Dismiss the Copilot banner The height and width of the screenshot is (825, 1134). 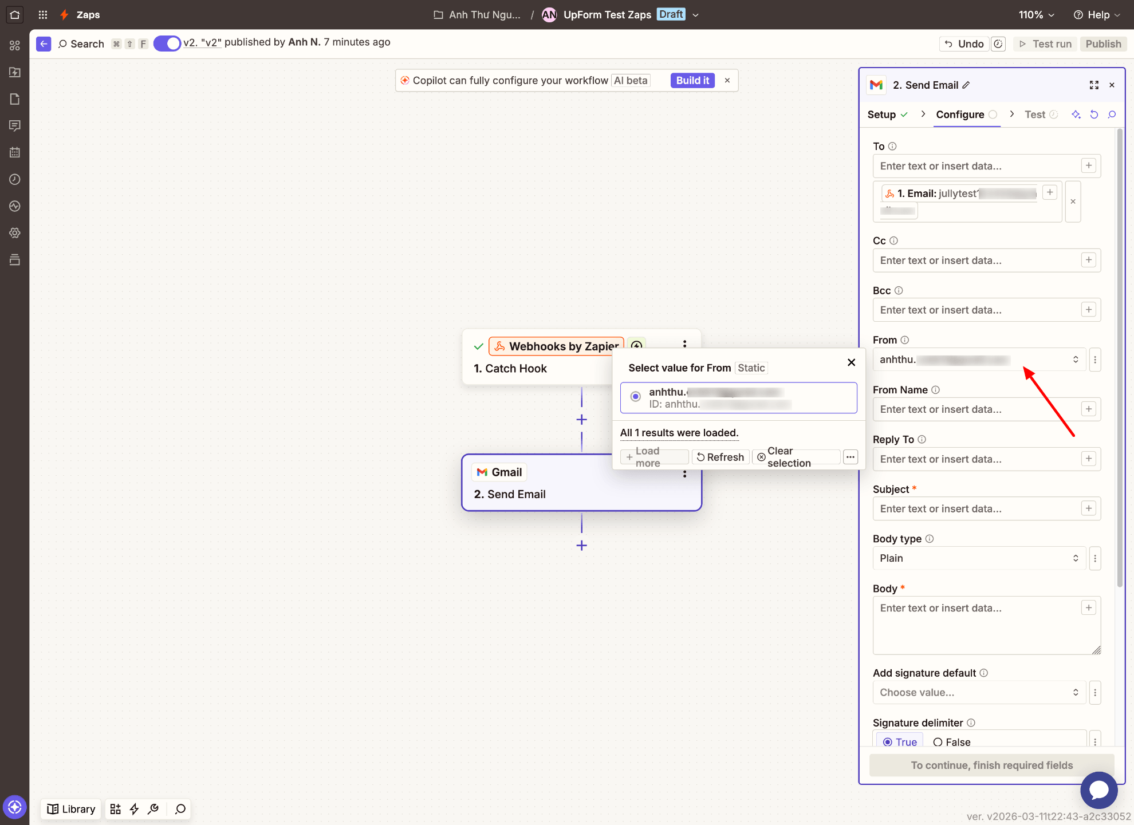(x=727, y=81)
